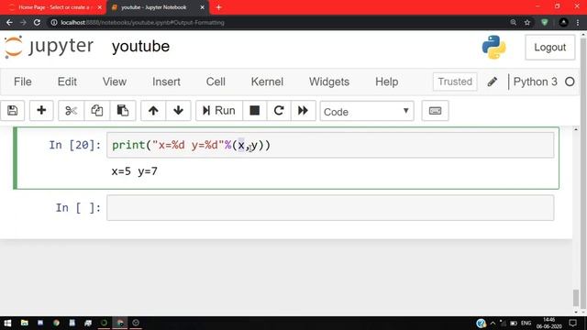Open the Insert menu

click(166, 82)
